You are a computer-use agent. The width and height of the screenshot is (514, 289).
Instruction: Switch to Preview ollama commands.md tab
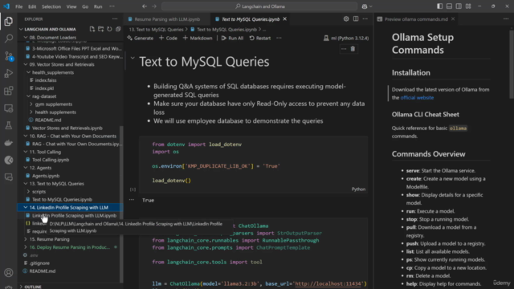(x=416, y=19)
